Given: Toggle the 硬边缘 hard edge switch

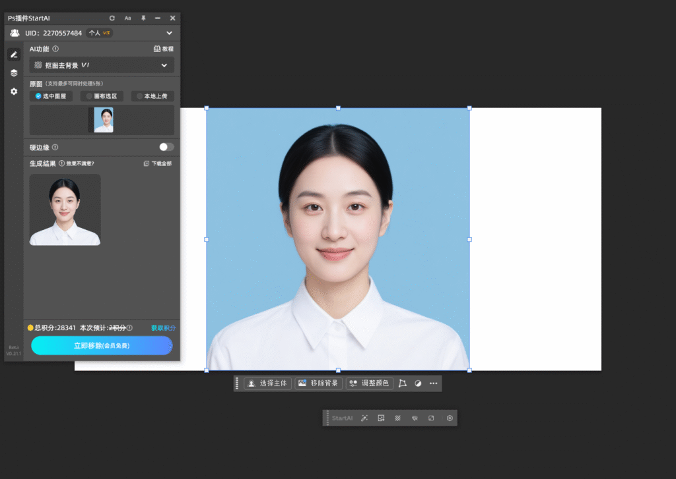Looking at the screenshot, I should point(166,147).
